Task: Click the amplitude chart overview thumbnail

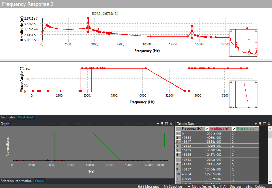Action: pos(243,43)
